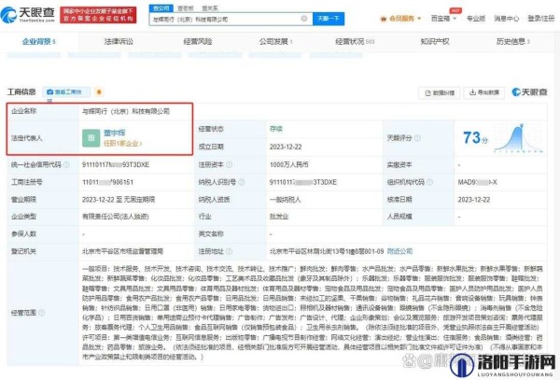Open the 附近公司 link
This screenshot has width=560, height=380.
pos(399,251)
